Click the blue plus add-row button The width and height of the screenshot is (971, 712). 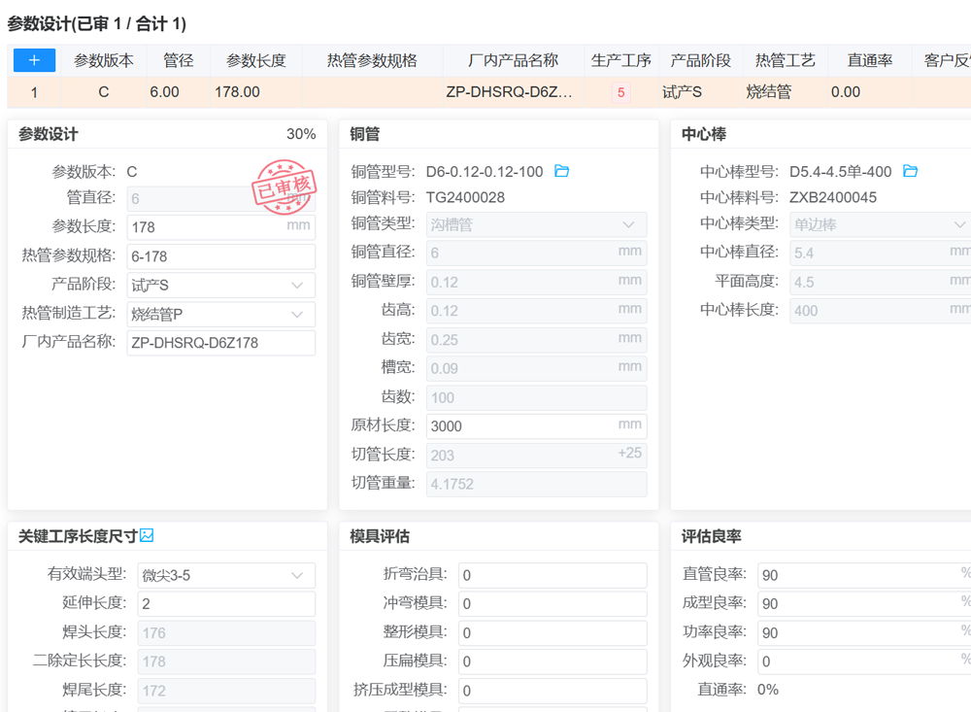pos(34,60)
